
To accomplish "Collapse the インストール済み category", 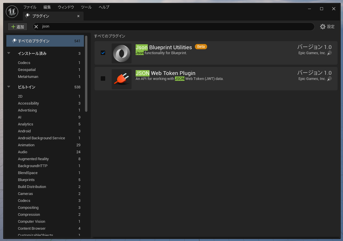I will coord(9,53).
